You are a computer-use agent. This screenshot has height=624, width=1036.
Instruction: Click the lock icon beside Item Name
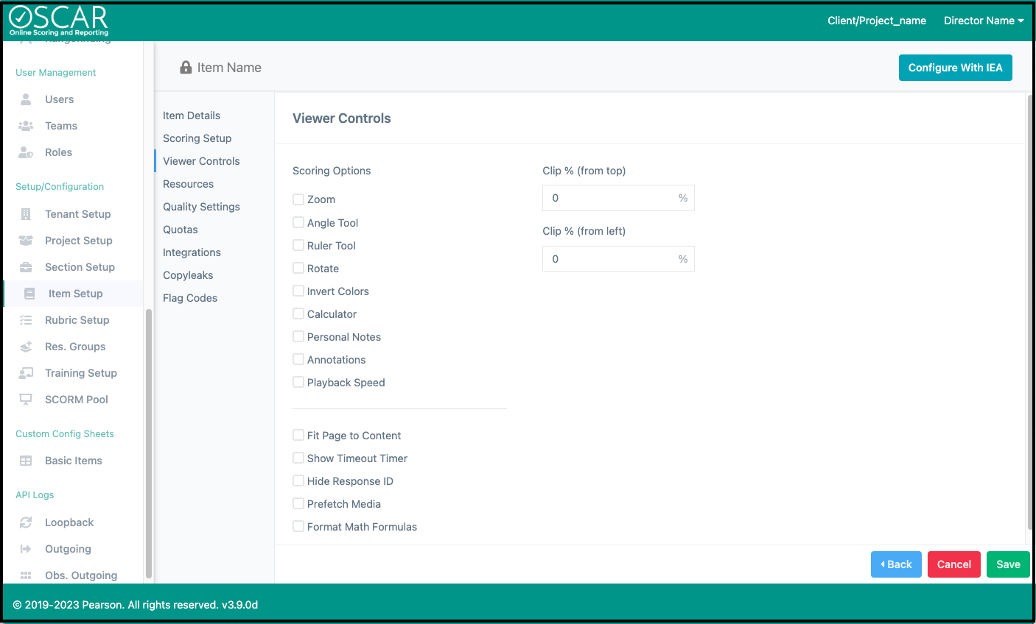click(186, 68)
